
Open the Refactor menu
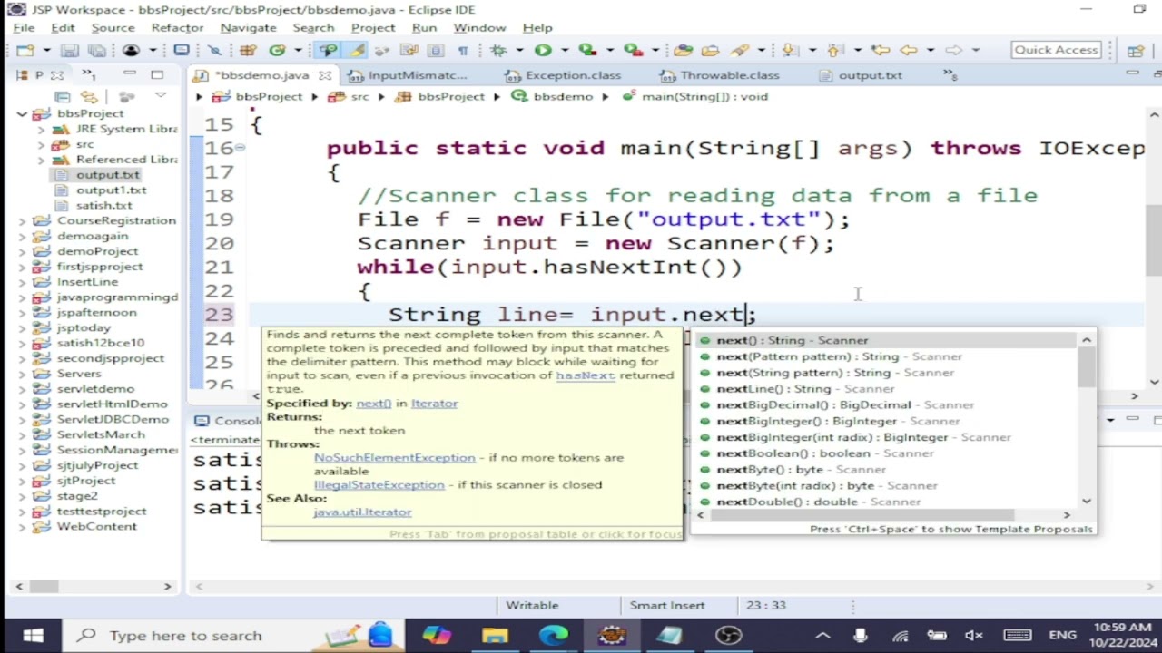[x=177, y=28]
